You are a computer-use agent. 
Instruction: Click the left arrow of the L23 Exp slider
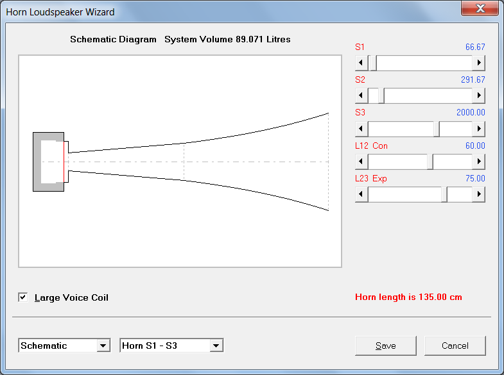tap(361, 194)
